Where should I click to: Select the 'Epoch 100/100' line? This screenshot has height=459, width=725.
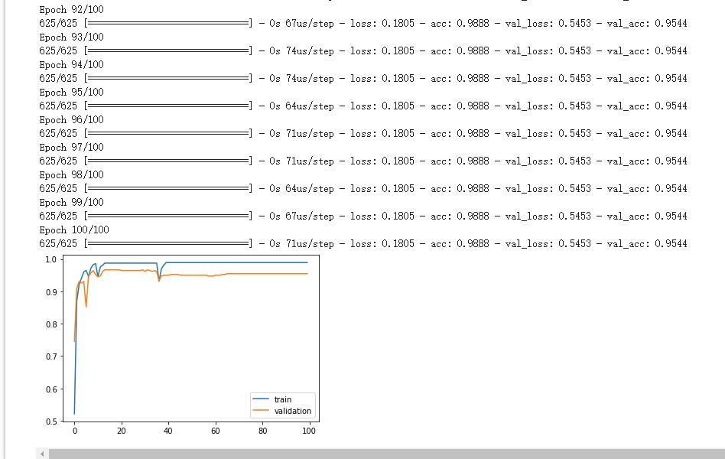pyautogui.click(x=74, y=230)
